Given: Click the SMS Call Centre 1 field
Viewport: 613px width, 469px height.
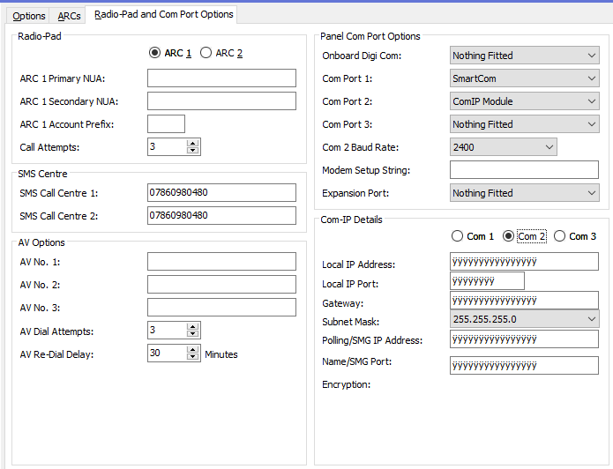Looking at the screenshot, I should 221,192.
